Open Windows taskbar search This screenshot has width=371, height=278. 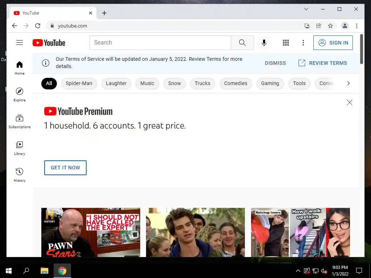point(26,271)
